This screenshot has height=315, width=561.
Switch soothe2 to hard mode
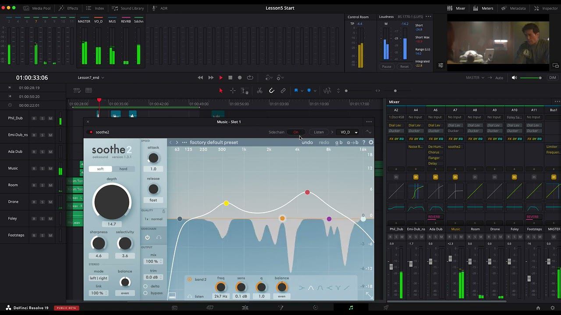click(x=123, y=169)
